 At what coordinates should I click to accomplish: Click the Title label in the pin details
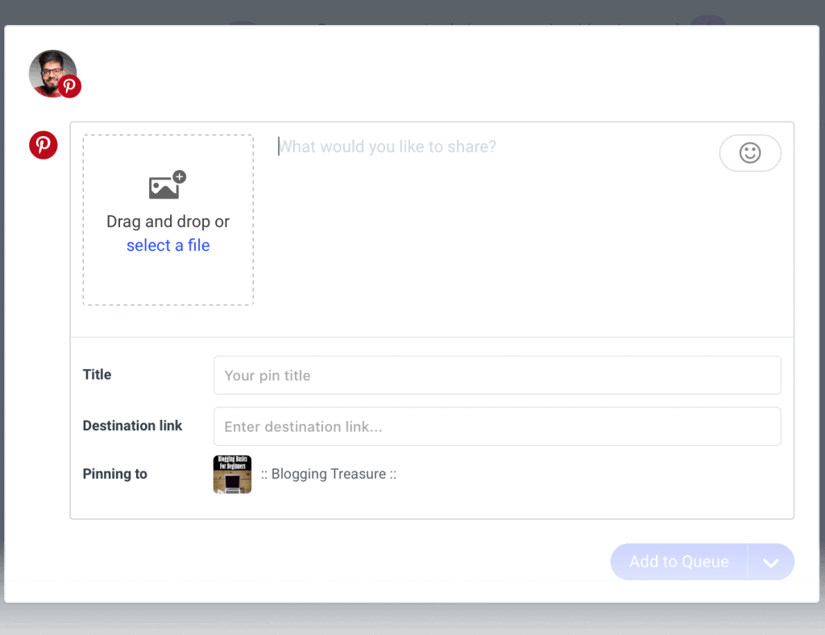point(97,375)
